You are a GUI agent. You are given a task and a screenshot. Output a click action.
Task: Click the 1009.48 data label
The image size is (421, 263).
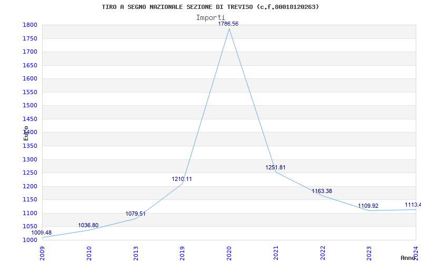[x=42, y=232]
